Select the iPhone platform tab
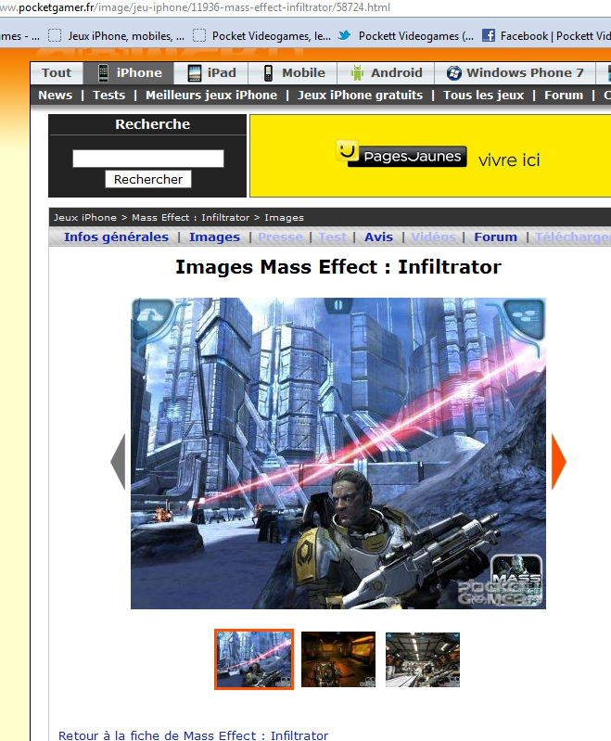The height and width of the screenshot is (741, 611). point(129,72)
